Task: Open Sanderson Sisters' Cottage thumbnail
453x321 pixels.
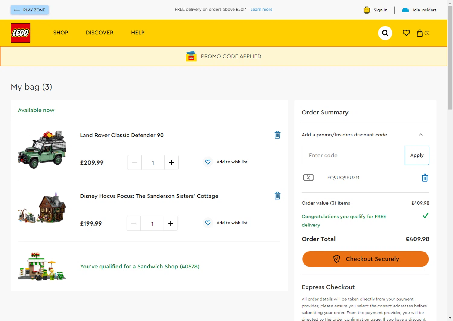Action: 42,208
